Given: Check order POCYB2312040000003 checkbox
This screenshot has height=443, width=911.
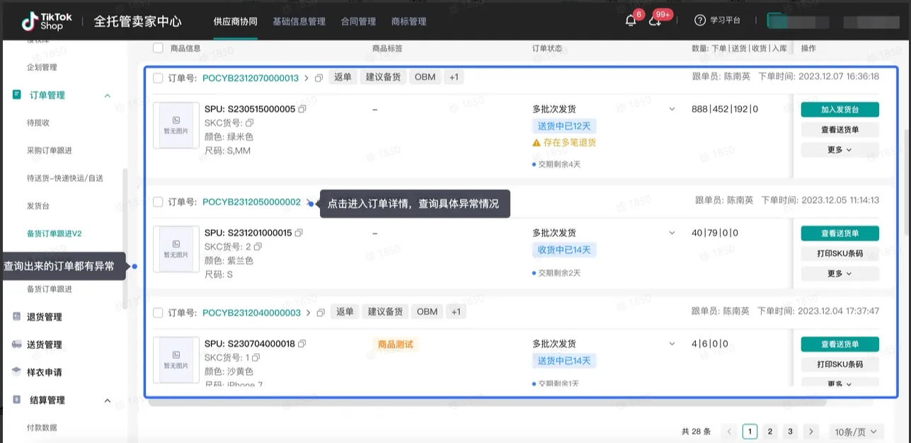Looking at the screenshot, I should pos(158,313).
